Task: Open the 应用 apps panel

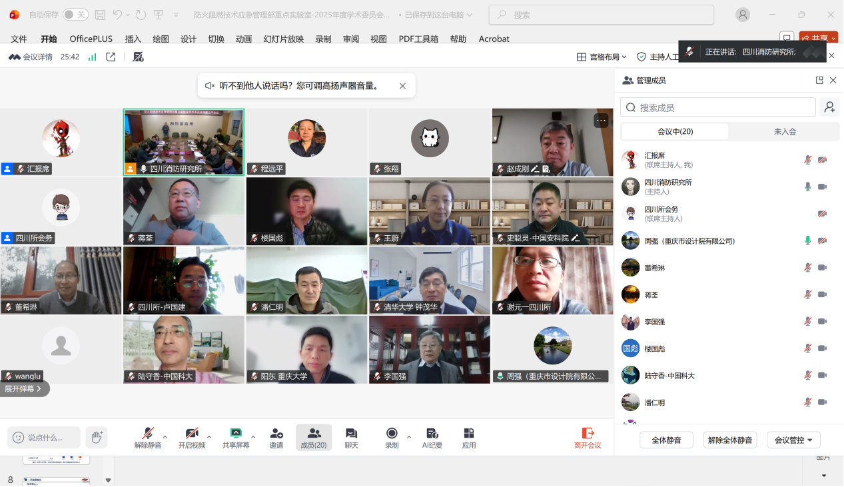Action: 468,438
